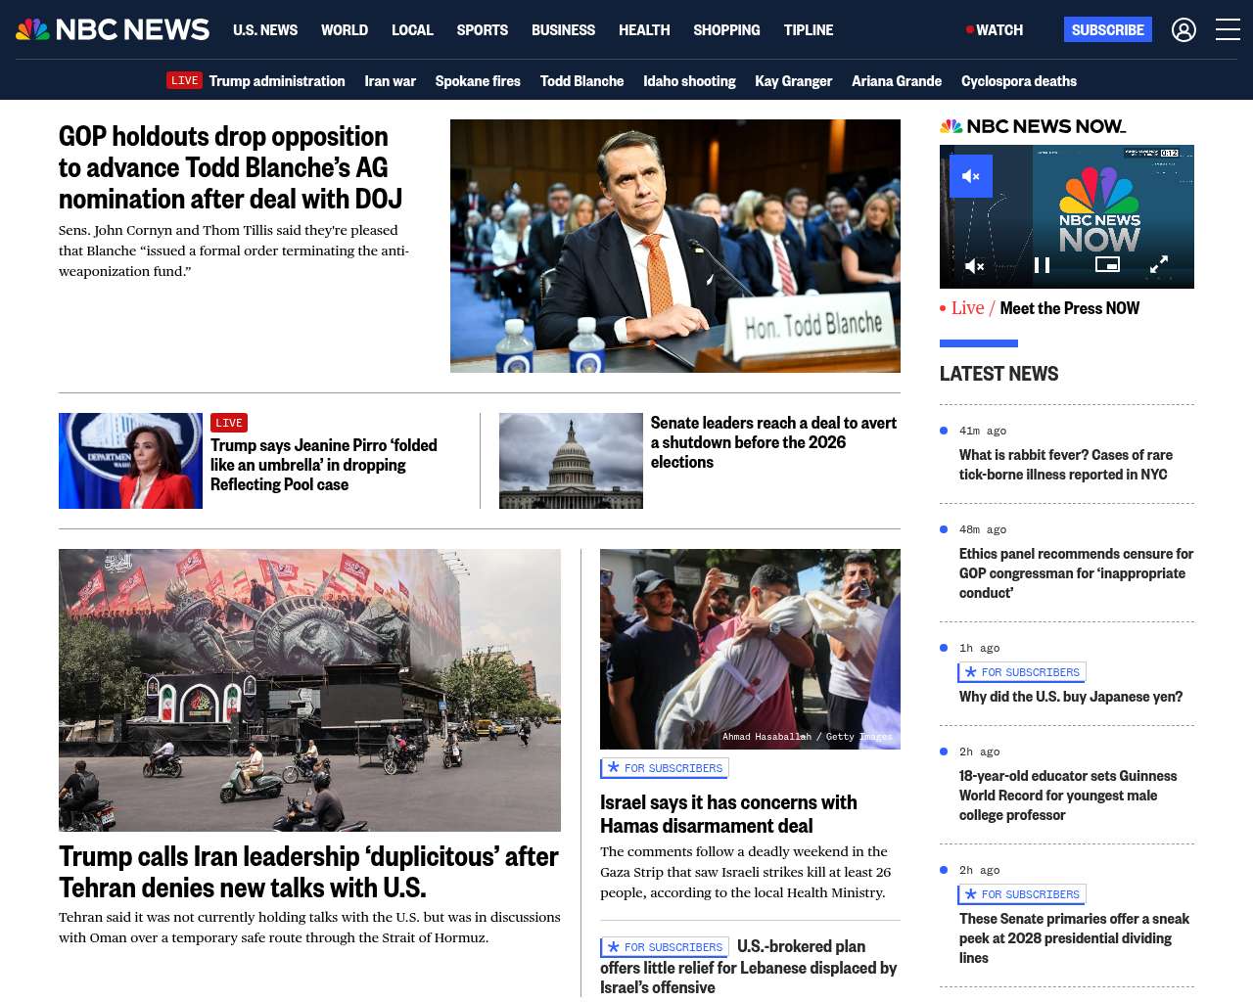Image resolution: width=1253 pixels, height=1002 pixels.
Task: Open the account profile icon
Action: click(x=1183, y=30)
